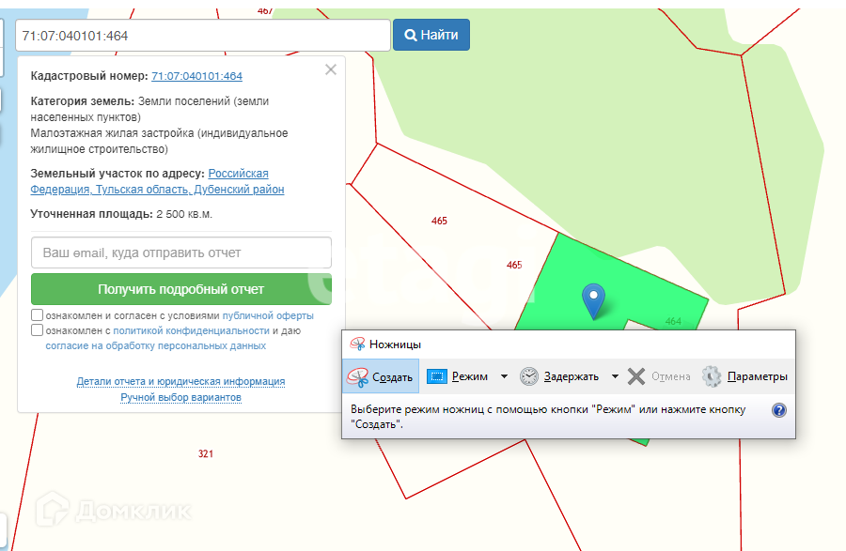
Task: Focus the cadastral number search field
Action: (x=203, y=36)
